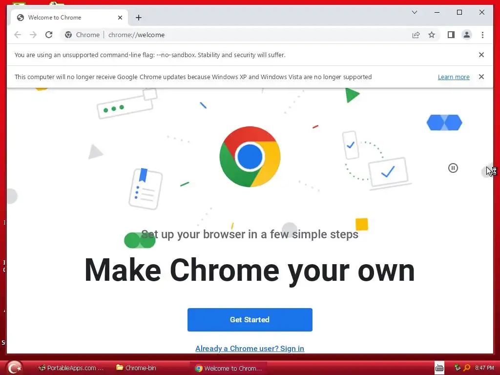The width and height of the screenshot is (500, 375).
Task: Open site info via Chrome icon in address bar
Action: tap(68, 35)
